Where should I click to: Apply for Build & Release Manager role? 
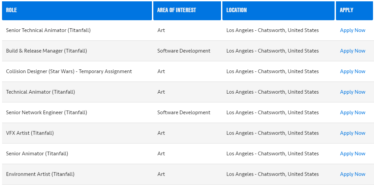click(352, 51)
